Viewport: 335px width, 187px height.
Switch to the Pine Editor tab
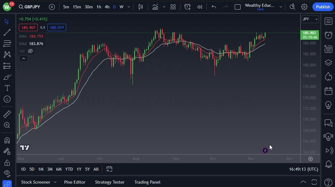(75, 182)
